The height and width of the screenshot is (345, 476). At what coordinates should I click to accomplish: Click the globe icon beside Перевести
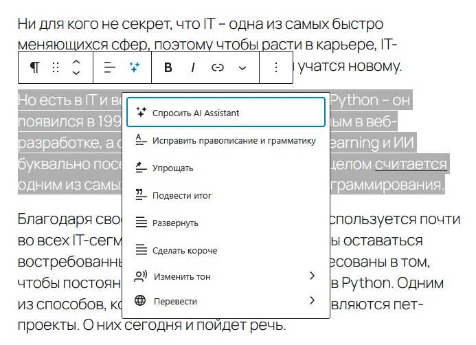pyautogui.click(x=140, y=300)
